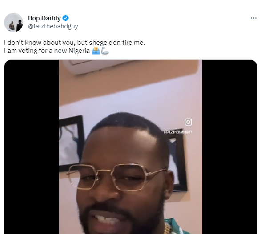Viewport: 261px width, 234px height.
Task: Click the Instagram logo watermark in video
Action: coord(188,122)
